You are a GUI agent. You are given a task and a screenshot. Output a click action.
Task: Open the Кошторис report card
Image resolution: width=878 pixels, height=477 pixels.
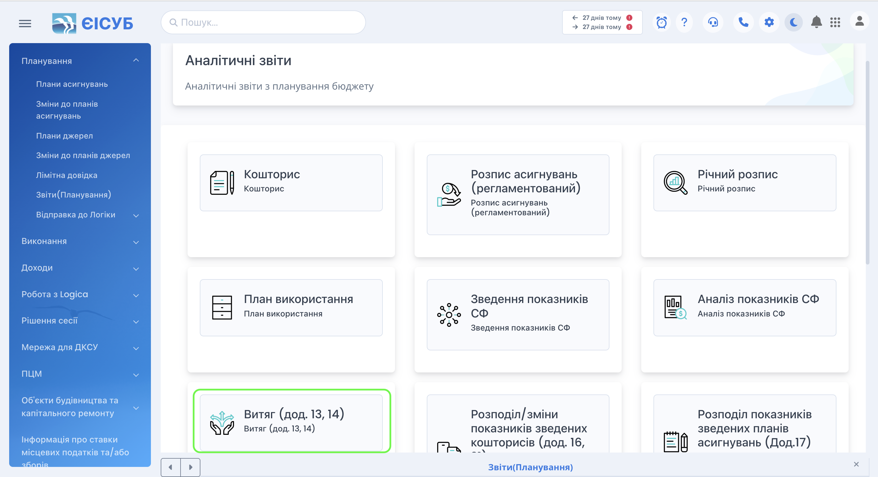[291, 183]
